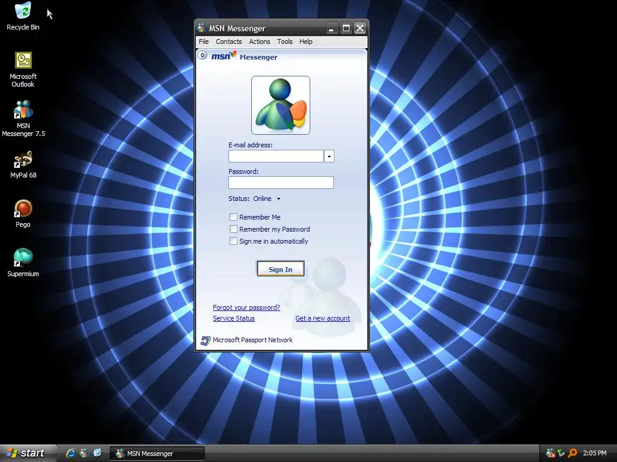Click the MSN Messenger tray icon
The height and width of the screenshot is (462, 617).
[x=551, y=454]
